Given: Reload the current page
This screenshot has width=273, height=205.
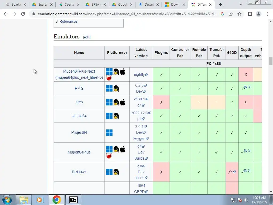Looking at the screenshot, I should pos(23,14).
